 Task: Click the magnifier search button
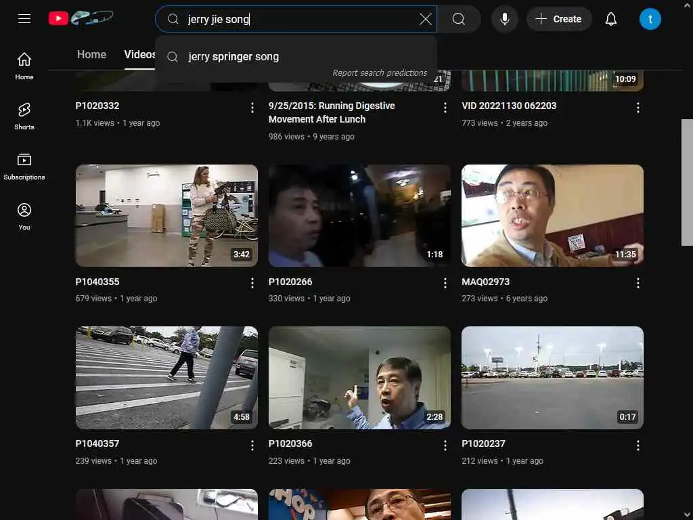(x=459, y=19)
